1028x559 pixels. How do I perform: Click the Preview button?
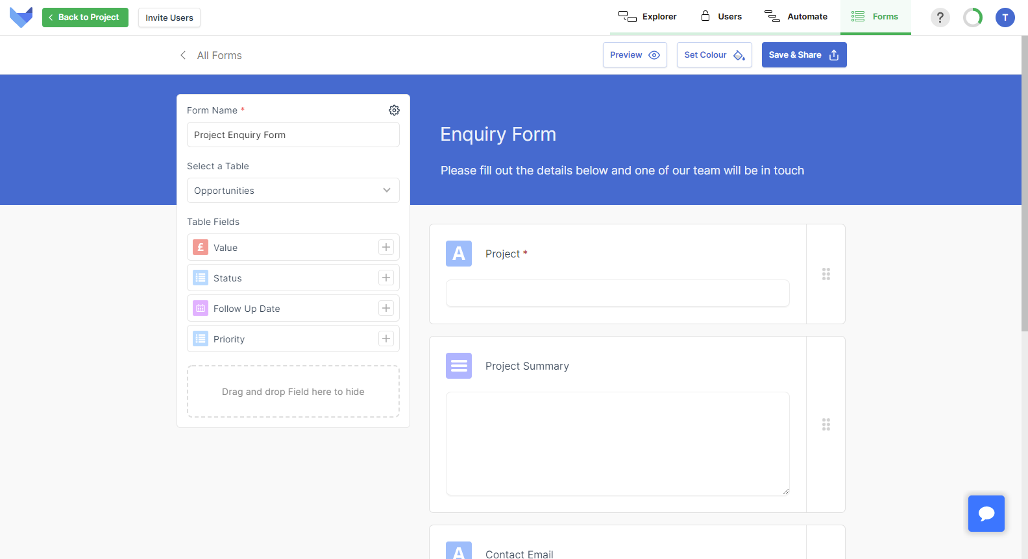point(635,55)
